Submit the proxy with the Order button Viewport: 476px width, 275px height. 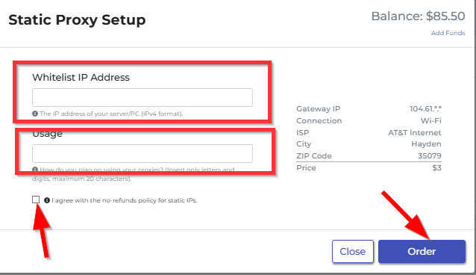422,251
